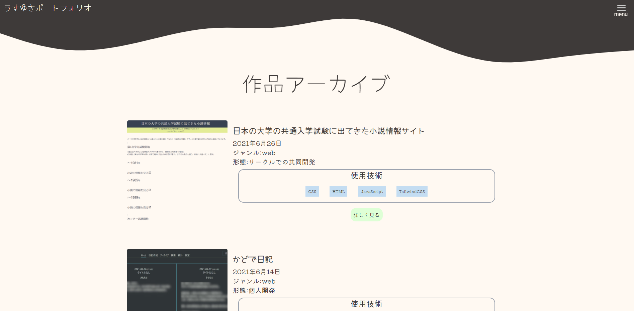Click 使用技術 heading of the first project
Viewport: 634px width, 311px height.
point(366,176)
